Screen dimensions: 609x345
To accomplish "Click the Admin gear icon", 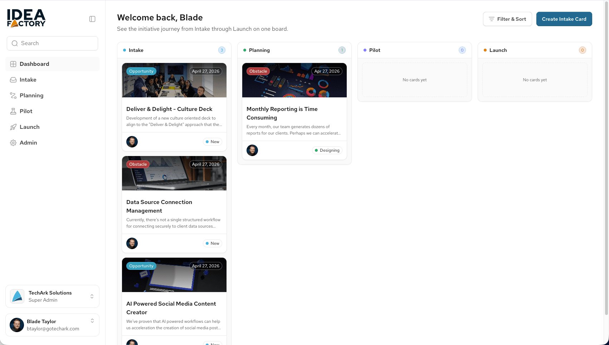I will point(13,143).
